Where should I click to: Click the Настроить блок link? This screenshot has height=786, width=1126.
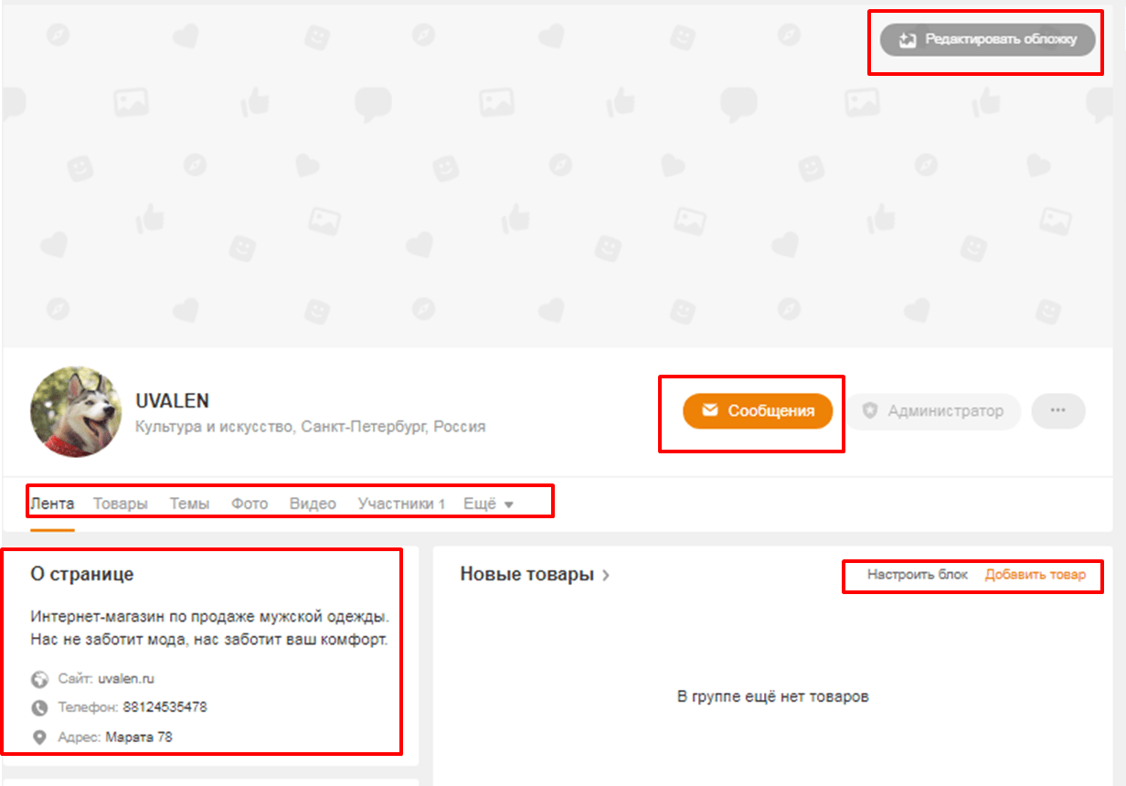pos(918,575)
